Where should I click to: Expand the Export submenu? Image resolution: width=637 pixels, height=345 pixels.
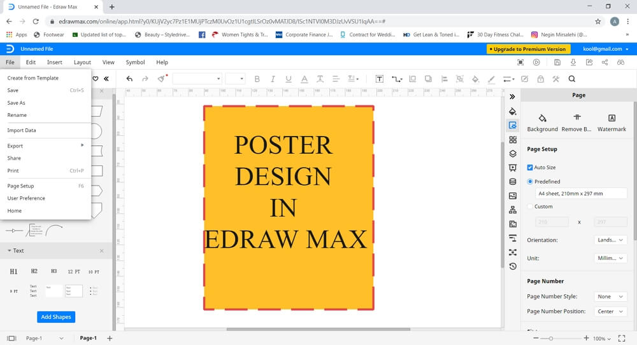pos(45,146)
